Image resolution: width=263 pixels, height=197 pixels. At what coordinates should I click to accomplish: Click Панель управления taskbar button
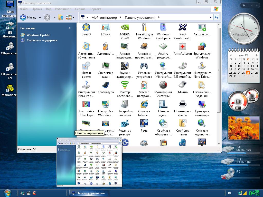[89, 193]
